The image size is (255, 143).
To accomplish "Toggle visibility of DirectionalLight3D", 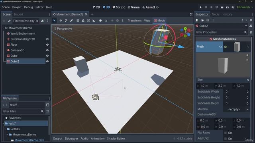I will [x=47, y=39].
